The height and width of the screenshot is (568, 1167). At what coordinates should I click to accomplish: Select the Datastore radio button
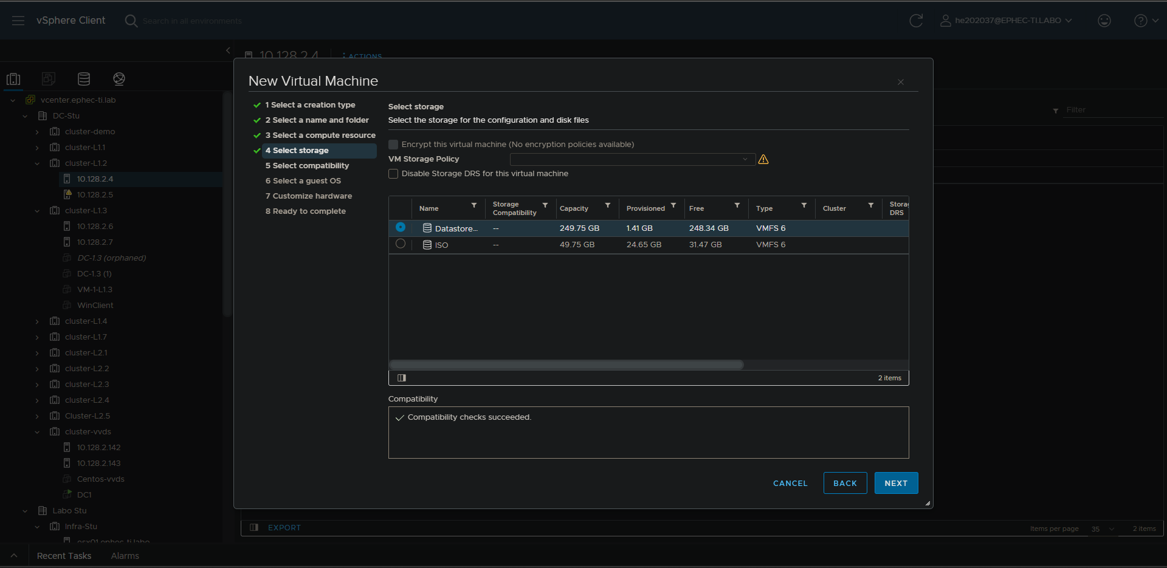pos(401,227)
